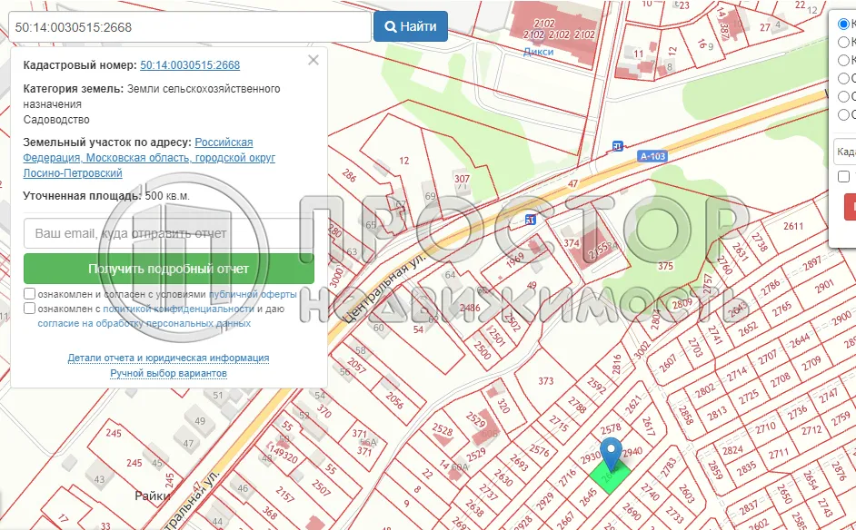The height and width of the screenshot is (530, 856).
Task: Open the Российская Федерация address link
Action: tap(224, 142)
